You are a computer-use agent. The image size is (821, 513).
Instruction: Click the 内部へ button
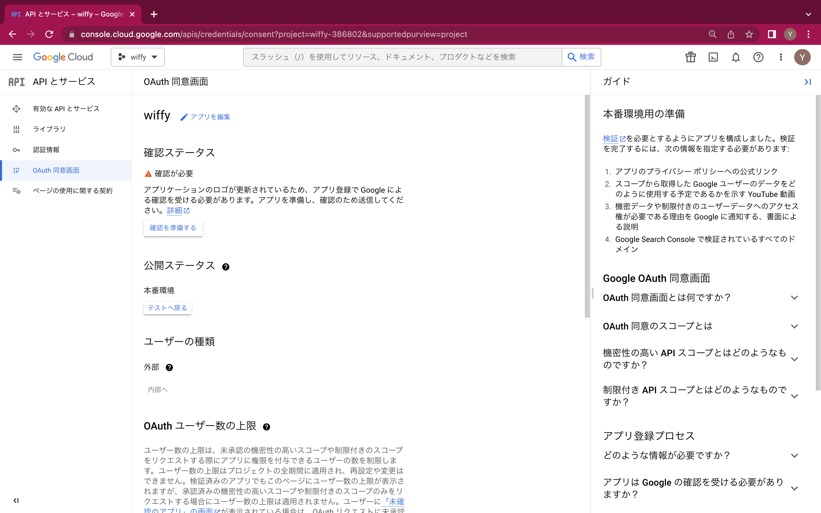point(158,390)
